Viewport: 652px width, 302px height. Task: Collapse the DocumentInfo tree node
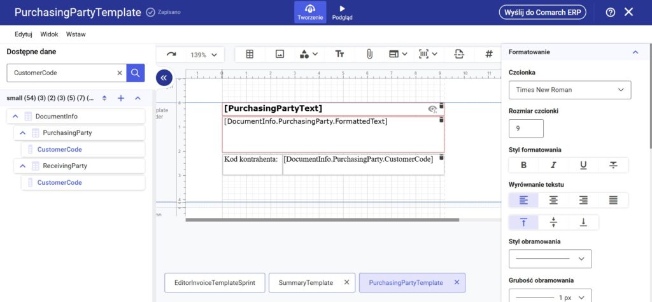pos(15,117)
